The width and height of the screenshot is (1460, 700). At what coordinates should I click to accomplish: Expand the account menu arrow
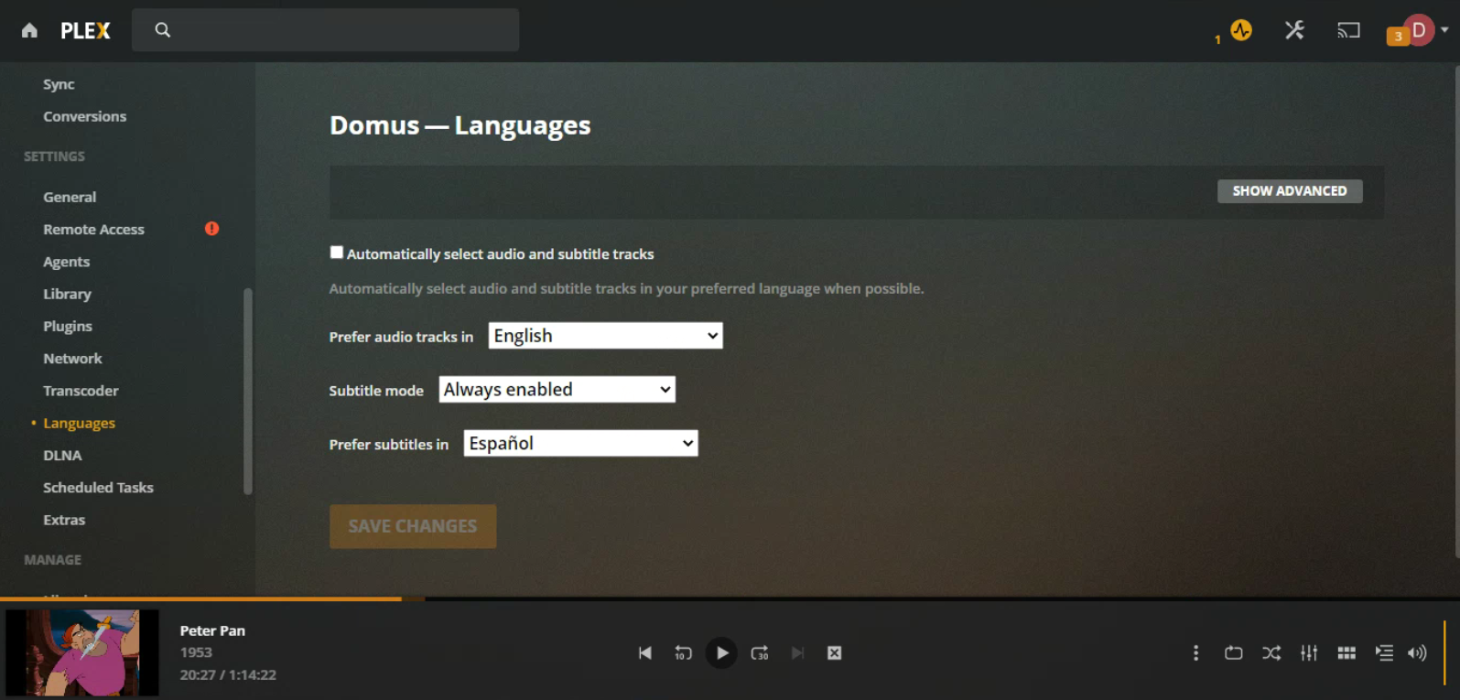1444,29
